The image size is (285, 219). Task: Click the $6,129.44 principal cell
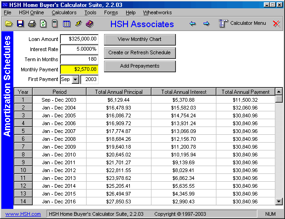[x=119, y=100]
